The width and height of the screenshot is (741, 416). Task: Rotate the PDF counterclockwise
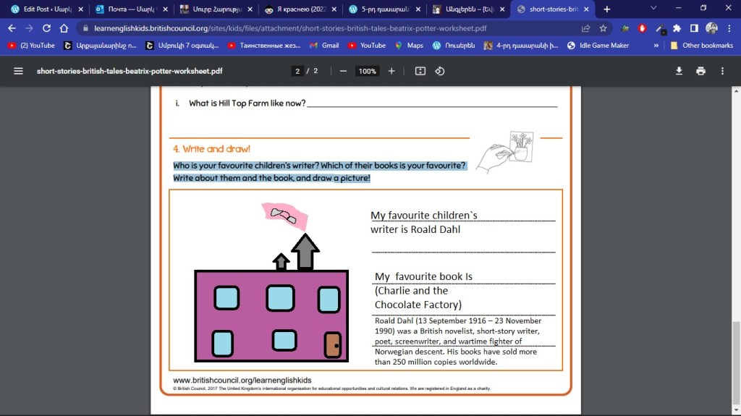pyautogui.click(x=439, y=72)
